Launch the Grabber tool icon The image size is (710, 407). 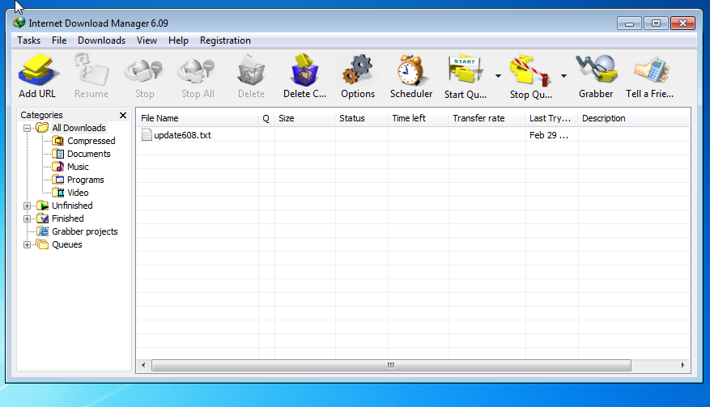click(x=597, y=69)
